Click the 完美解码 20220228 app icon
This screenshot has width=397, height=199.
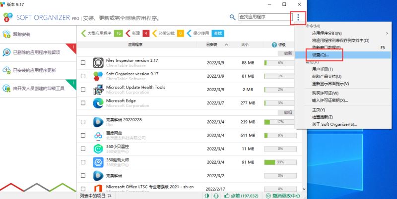(x=98, y=122)
